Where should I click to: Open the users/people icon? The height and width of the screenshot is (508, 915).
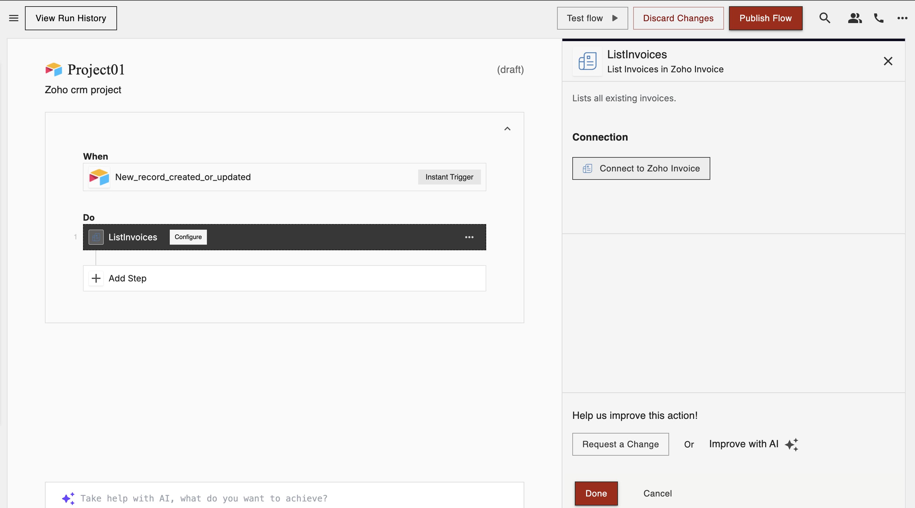pos(855,18)
